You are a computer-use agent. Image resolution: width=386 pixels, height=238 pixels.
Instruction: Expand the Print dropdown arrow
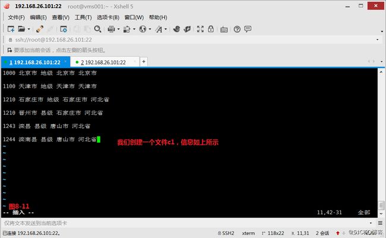pyautogui.click(x=118, y=29)
